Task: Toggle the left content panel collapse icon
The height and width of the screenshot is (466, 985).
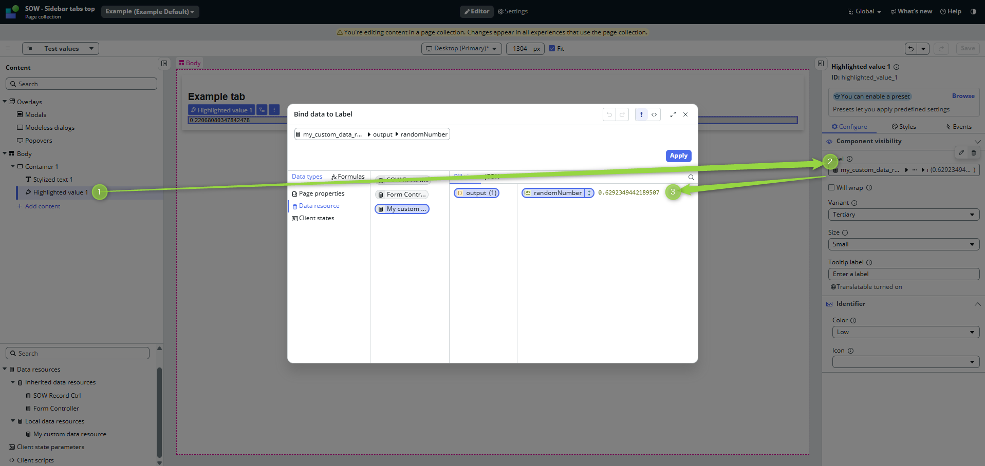Action: click(164, 63)
